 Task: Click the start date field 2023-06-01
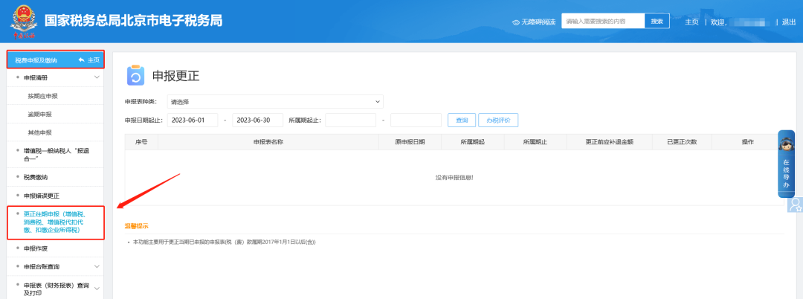[x=192, y=120]
